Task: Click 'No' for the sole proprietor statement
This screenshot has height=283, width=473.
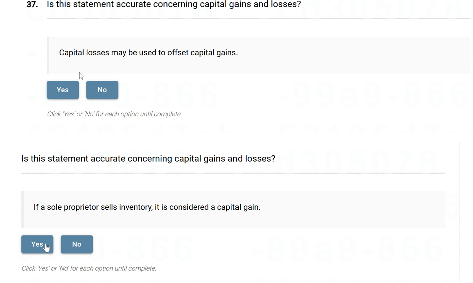Action: [x=76, y=244]
